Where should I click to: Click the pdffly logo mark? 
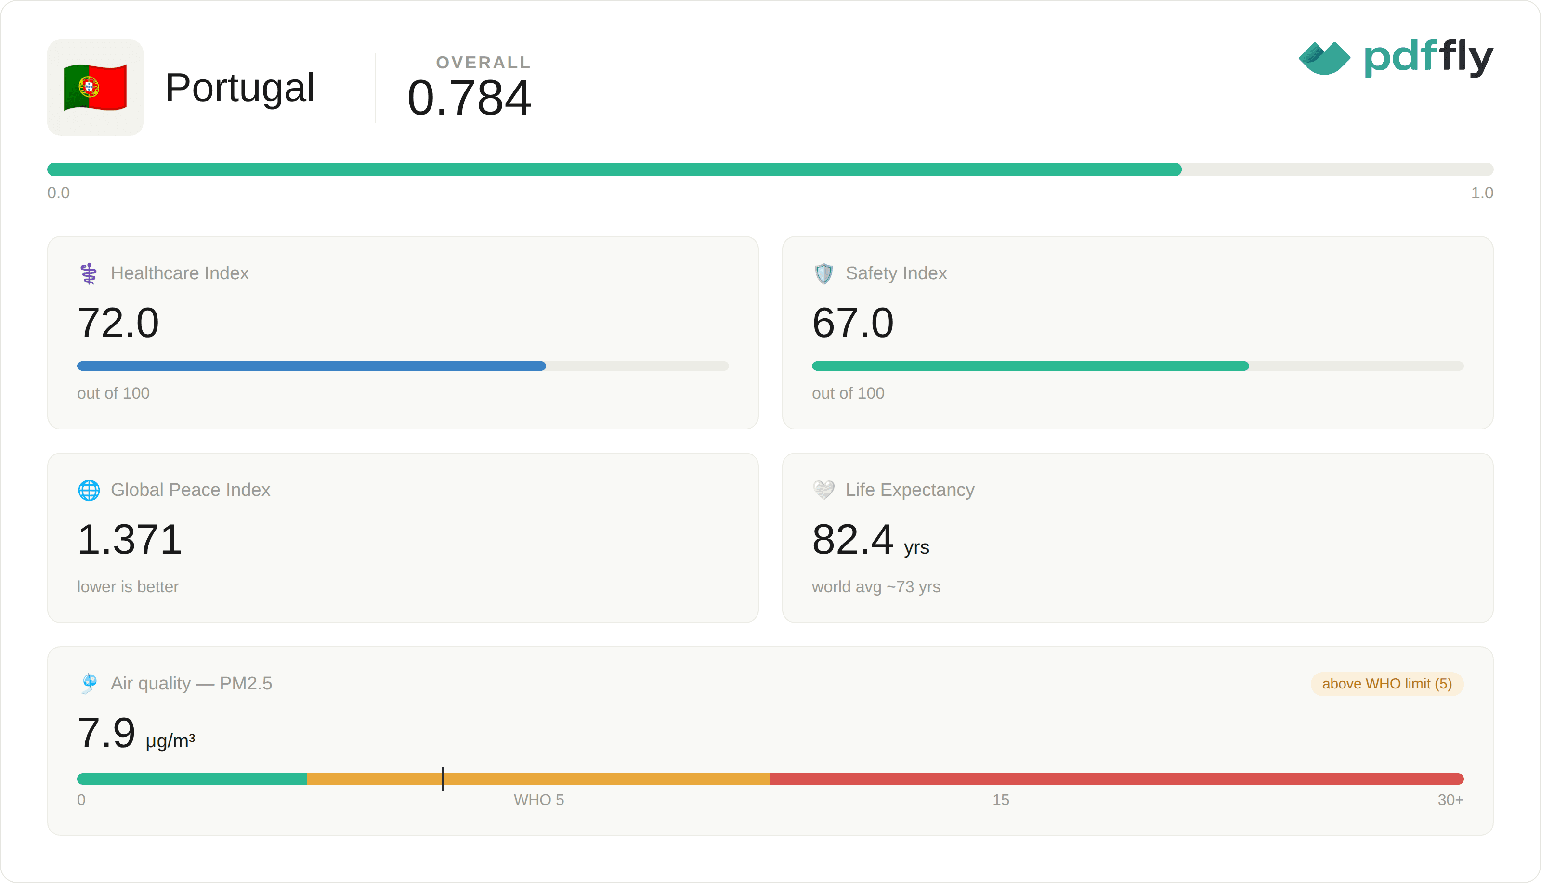click(1324, 58)
